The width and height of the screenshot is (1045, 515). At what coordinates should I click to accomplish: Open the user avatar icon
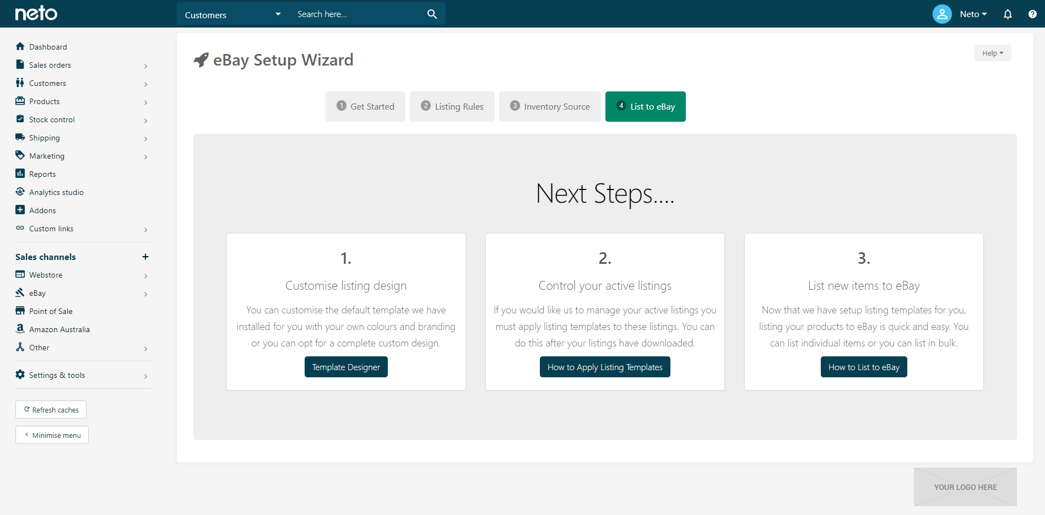point(942,14)
